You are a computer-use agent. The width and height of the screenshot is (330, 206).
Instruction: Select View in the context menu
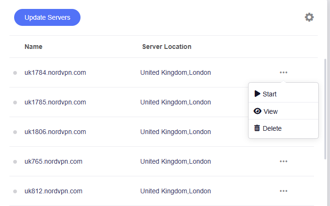271,111
